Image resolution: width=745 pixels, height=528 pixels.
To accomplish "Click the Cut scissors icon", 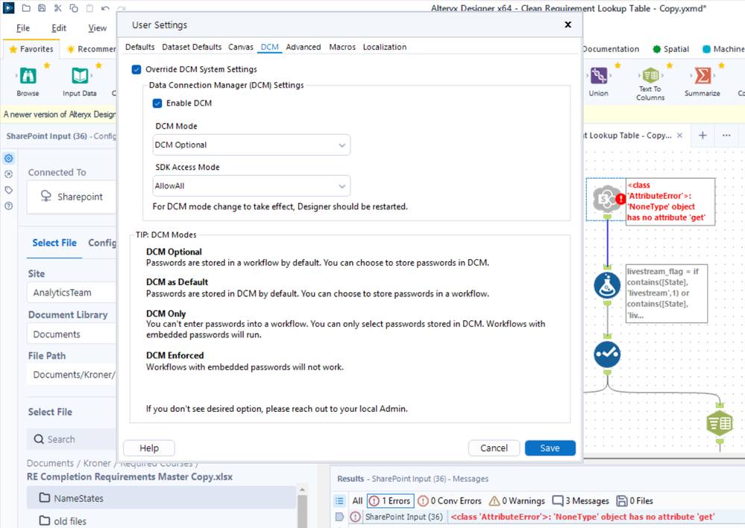I will 57,8.
